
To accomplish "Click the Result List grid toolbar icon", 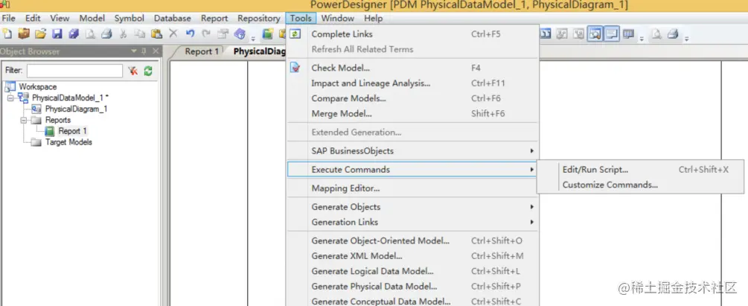I will [x=629, y=34].
